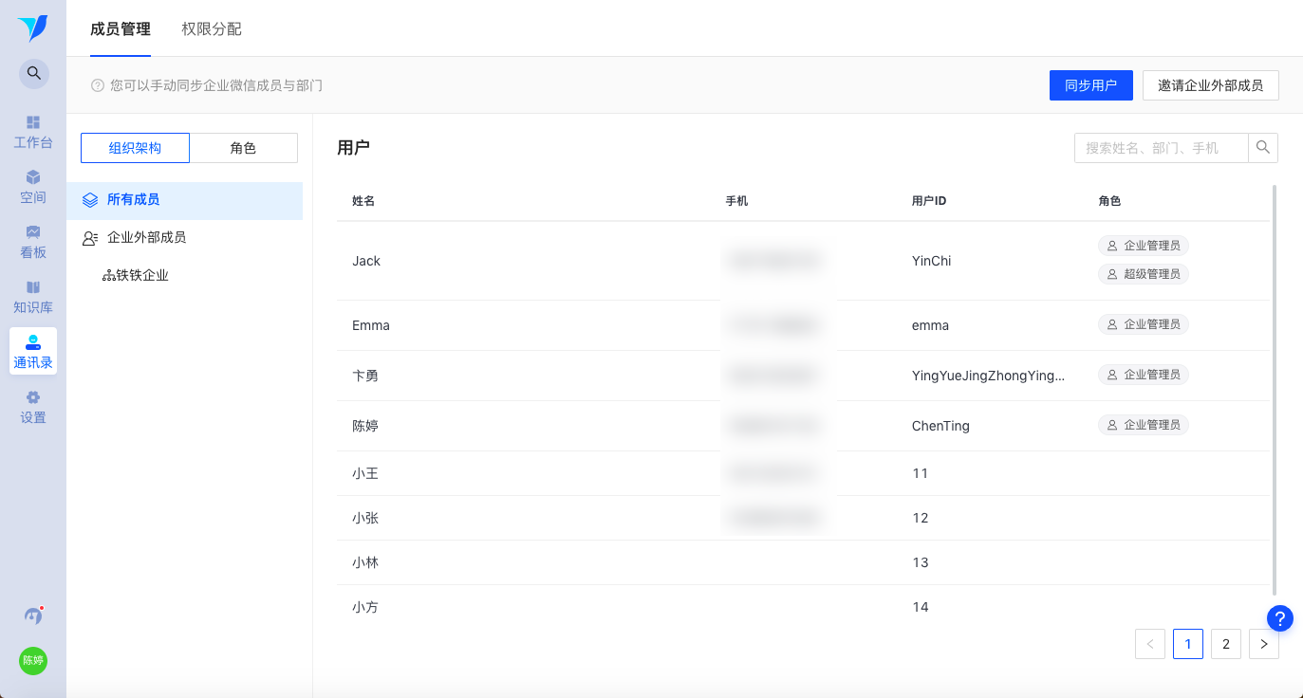Screen dimensions: 1303x698
Task: Toggle to the 组织架构 view
Action: [135, 148]
